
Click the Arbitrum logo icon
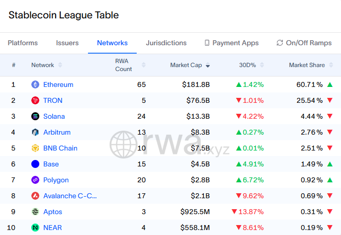tap(35, 132)
